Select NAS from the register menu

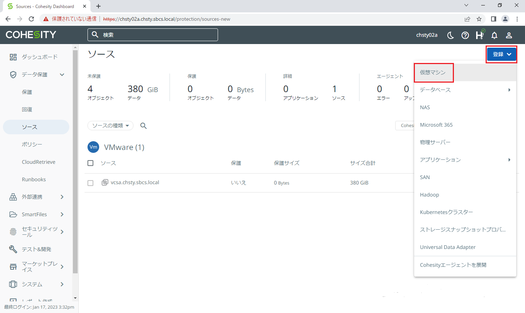click(x=465, y=107)
